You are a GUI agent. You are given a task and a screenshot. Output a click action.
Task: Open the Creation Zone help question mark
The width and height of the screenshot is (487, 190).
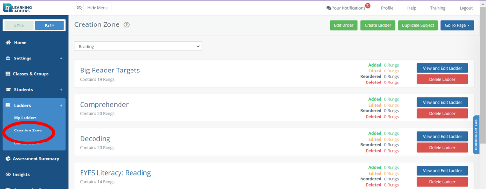[126, 25]
